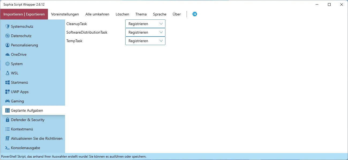Open the OneDrive category

click(x=33, y=54)
